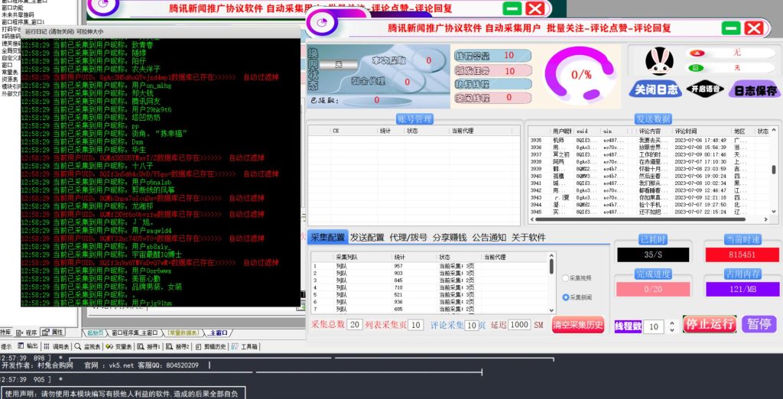This screenshot has width=783, height=399.
Task: Click the 停止运行 button
Action: [708, 324]
